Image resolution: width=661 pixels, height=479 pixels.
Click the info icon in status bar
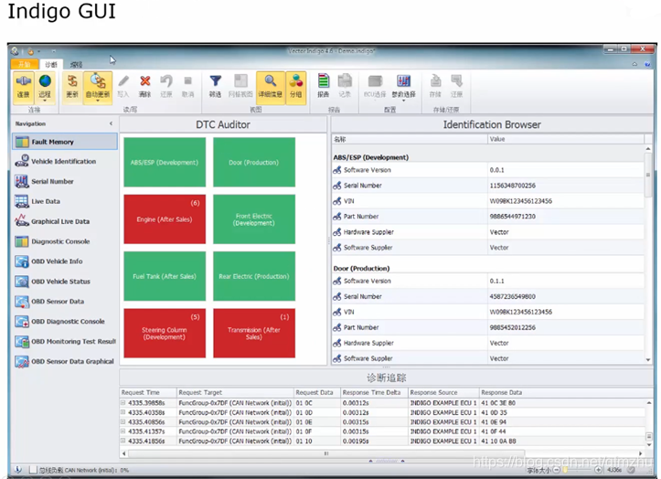click(18, 469)
